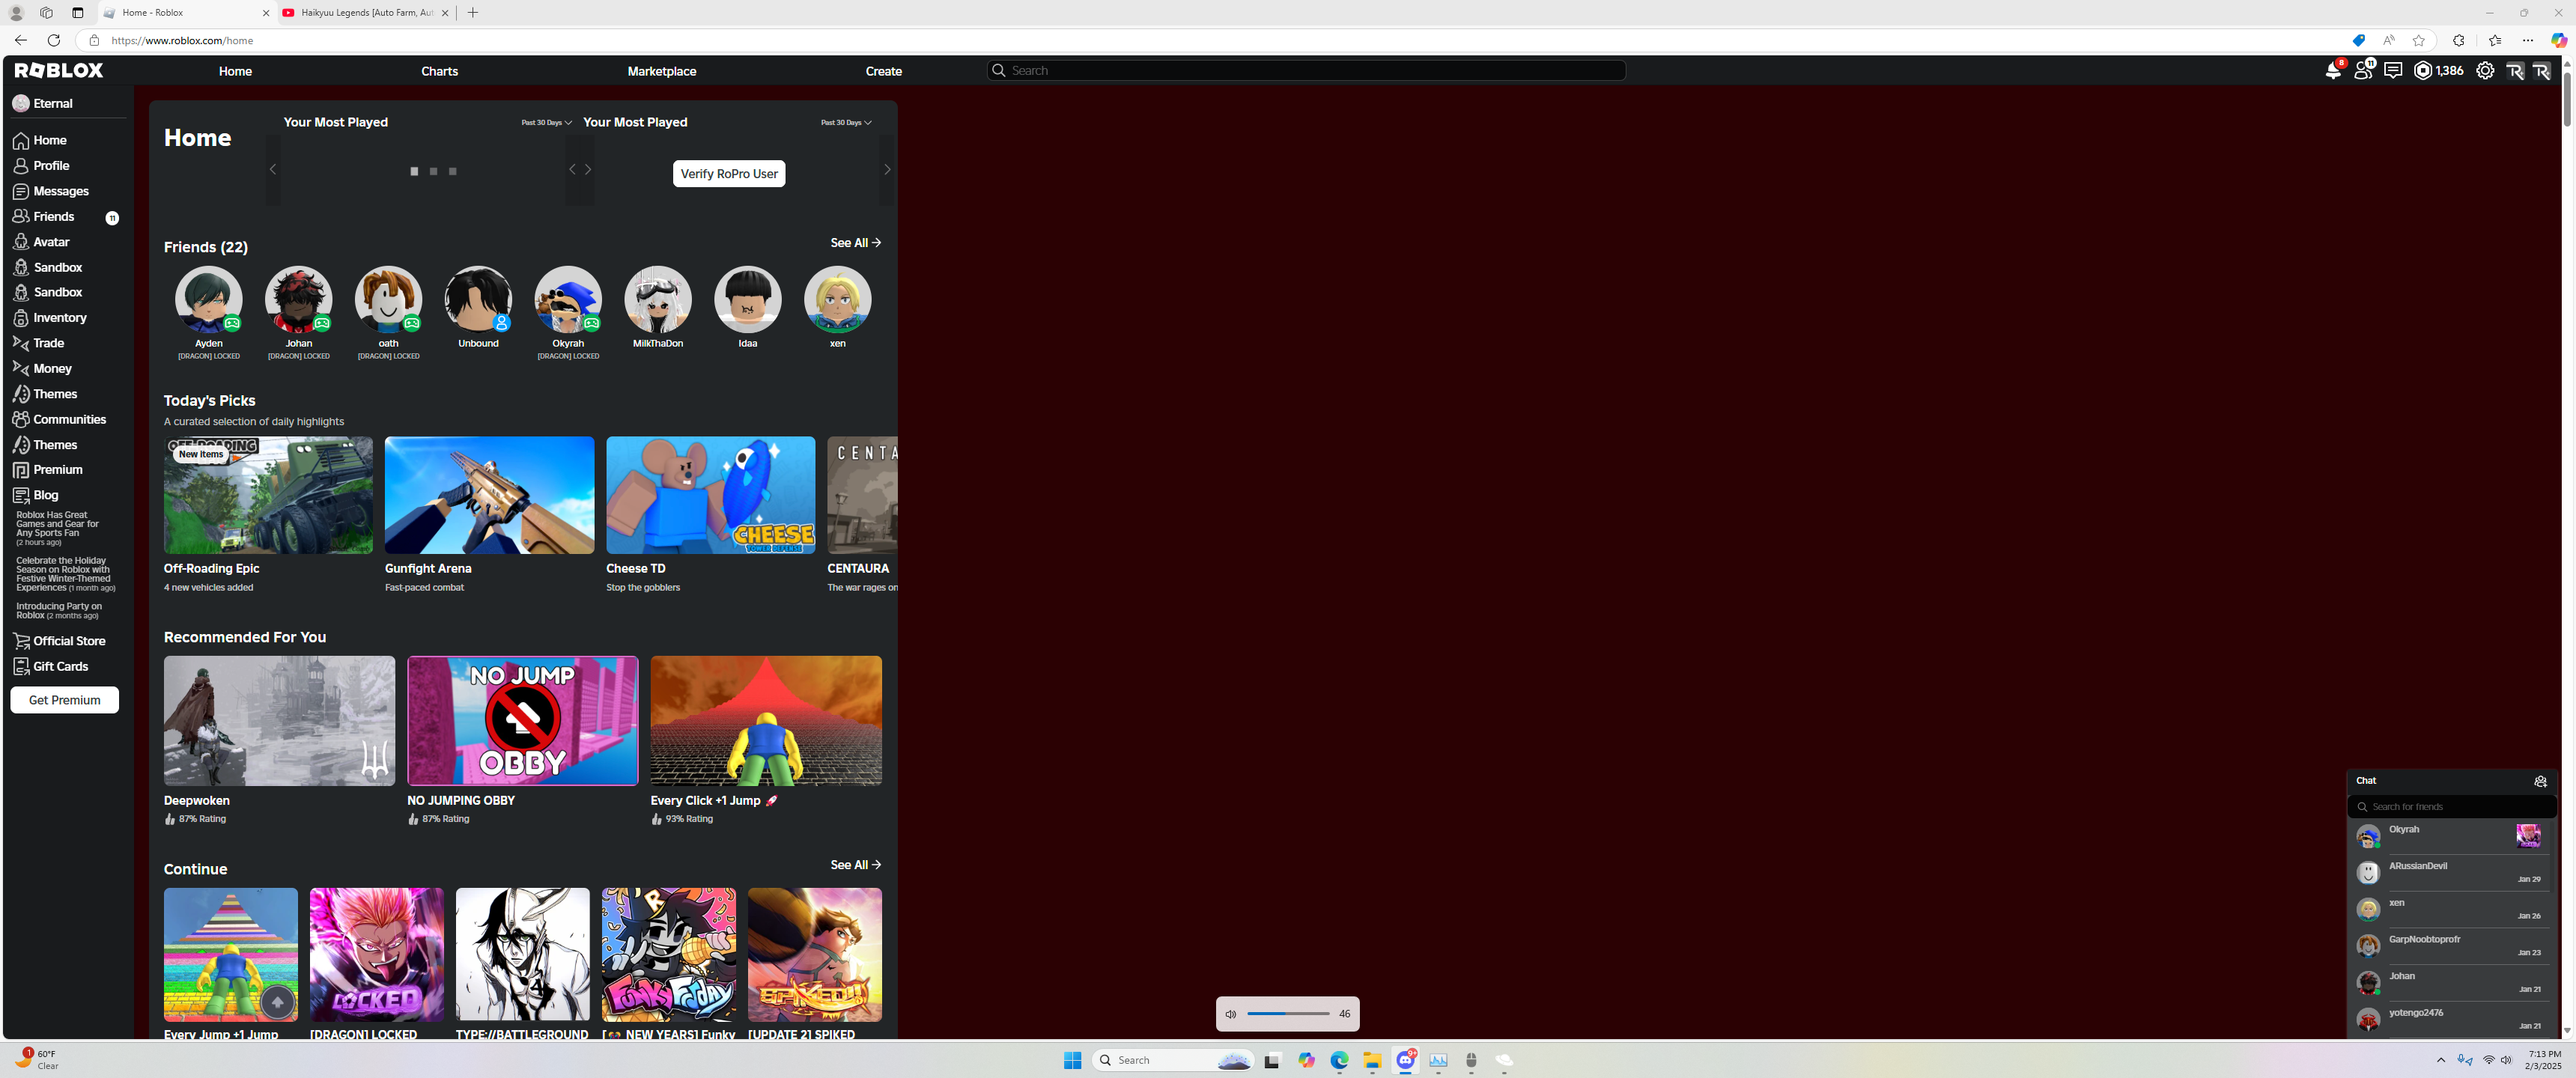Image resolution: width=2576 pixels, height=1078 pixels.
Task: Open File Explorer from the taskbar
Action: point(1372,1060)
